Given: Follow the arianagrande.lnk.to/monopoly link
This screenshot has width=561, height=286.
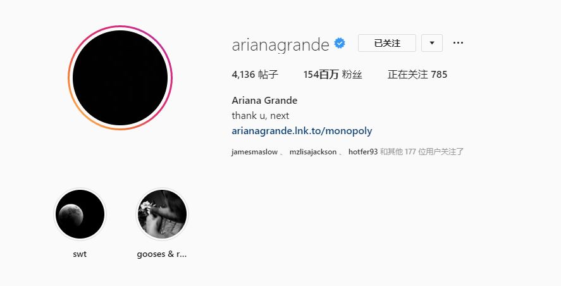Looking at the screenshot, I should click(x=302, y=131).
